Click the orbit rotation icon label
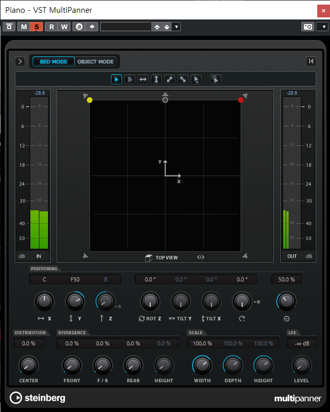Image resolution: width=330 pixels, height=412 pixels. tap(242, 318)
